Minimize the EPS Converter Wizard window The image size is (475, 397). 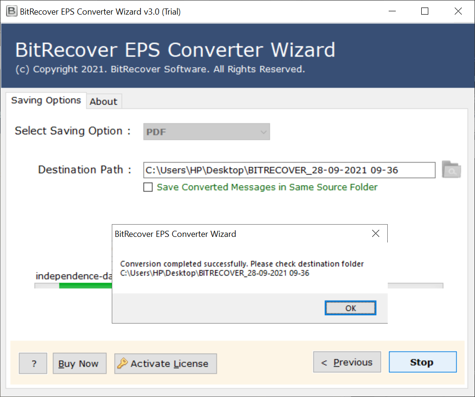(x=392, y=11)
